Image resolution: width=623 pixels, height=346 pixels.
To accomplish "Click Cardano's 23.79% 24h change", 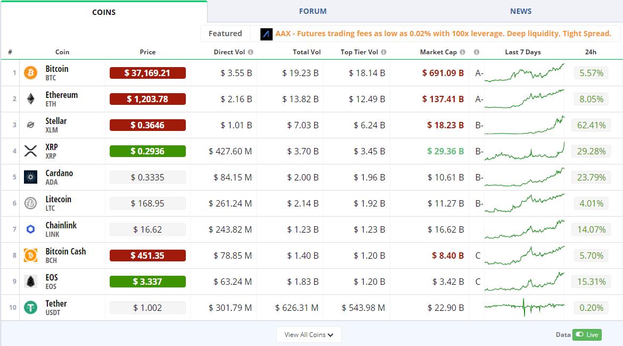I will point(591,177).
